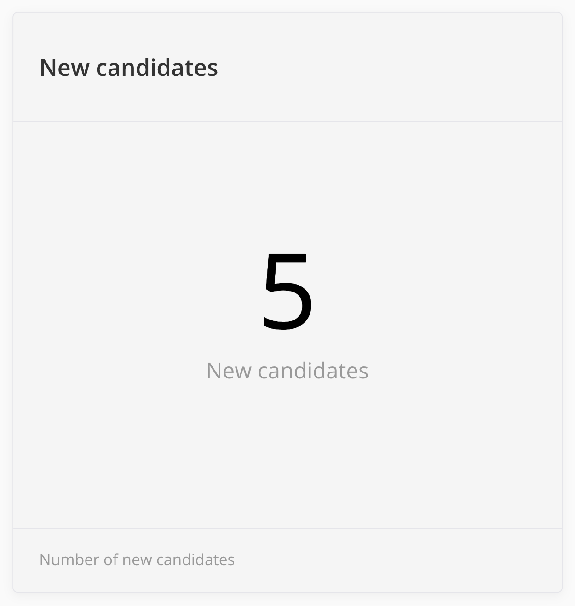Click the word "candidates" in the gray caption
This screenshot has width=575, height=606.
coord(313,371)
